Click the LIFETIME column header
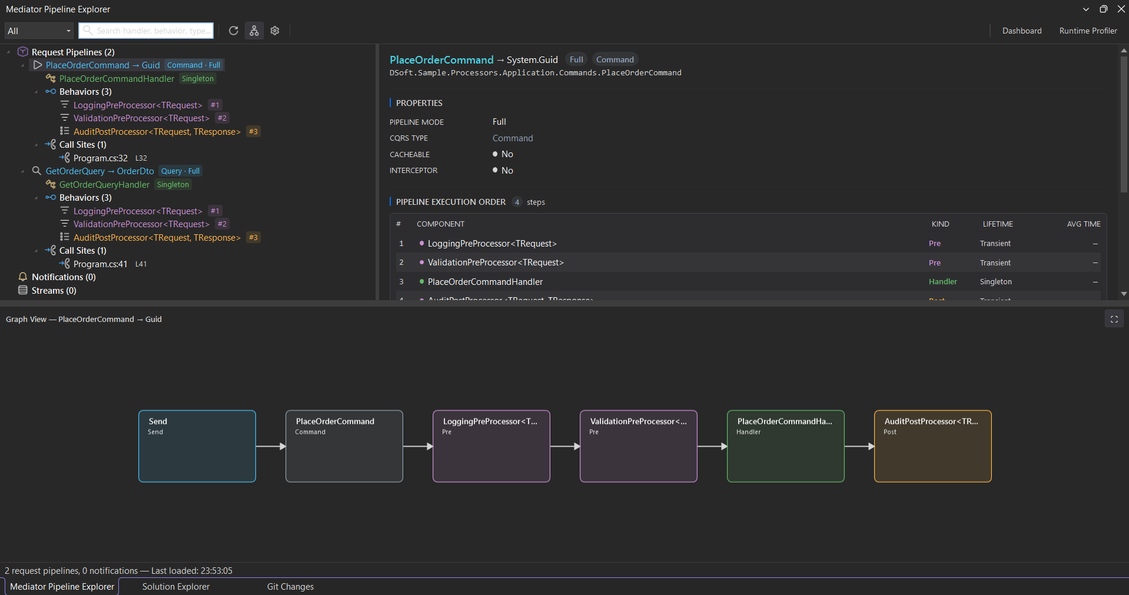Image resolution: width=1129 pixels, height=595 pixels. [998, 224]
